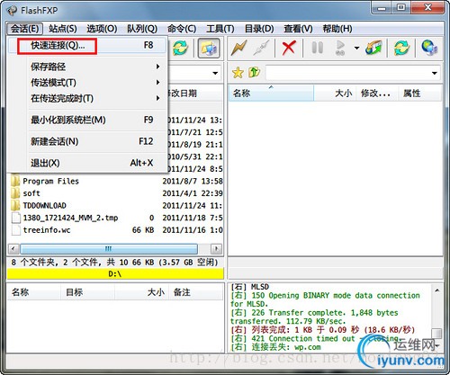
Task: Open the 命令(C) menu
Action: coord(182,29)
